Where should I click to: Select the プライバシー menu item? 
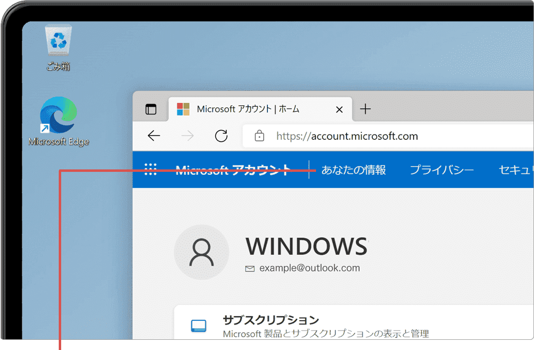[441, 169]
